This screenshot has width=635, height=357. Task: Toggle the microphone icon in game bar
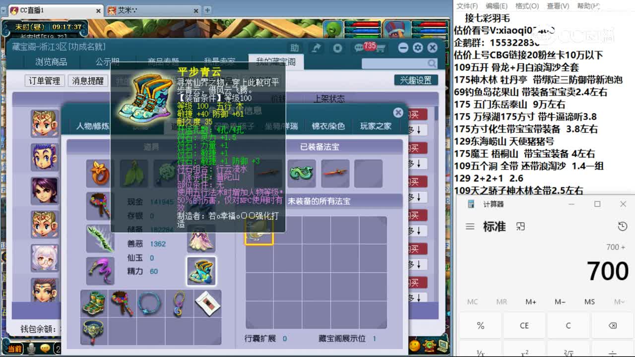tap(31, 349)
